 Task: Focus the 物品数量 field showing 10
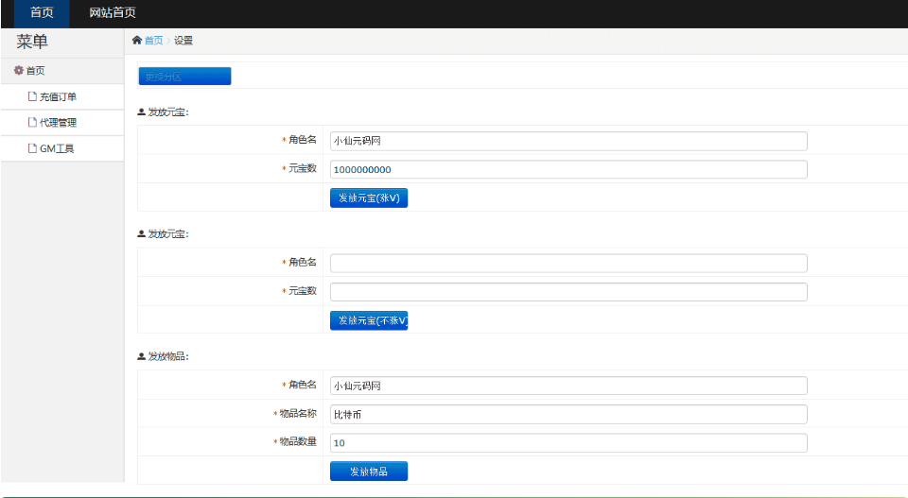tap(568, 442)
